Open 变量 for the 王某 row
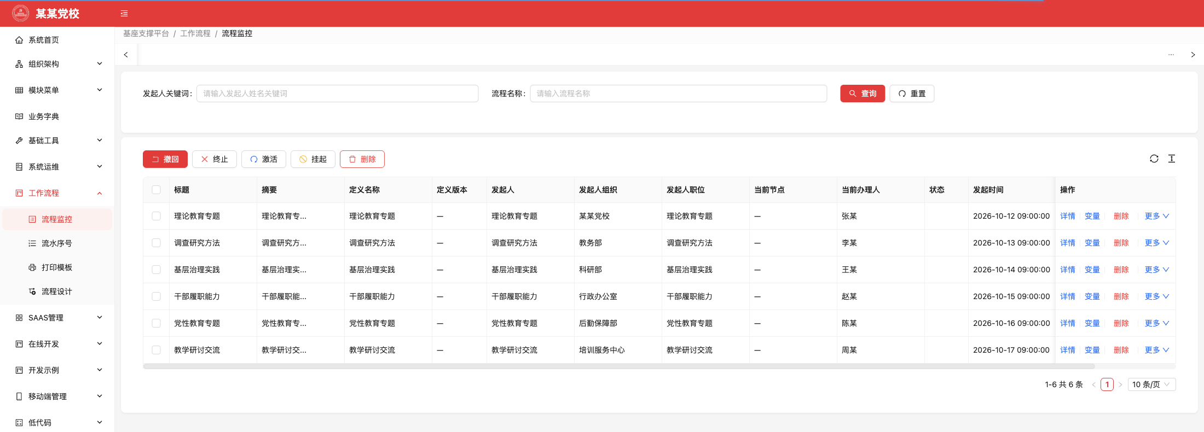1204x432 pixels. point(1092,270)
